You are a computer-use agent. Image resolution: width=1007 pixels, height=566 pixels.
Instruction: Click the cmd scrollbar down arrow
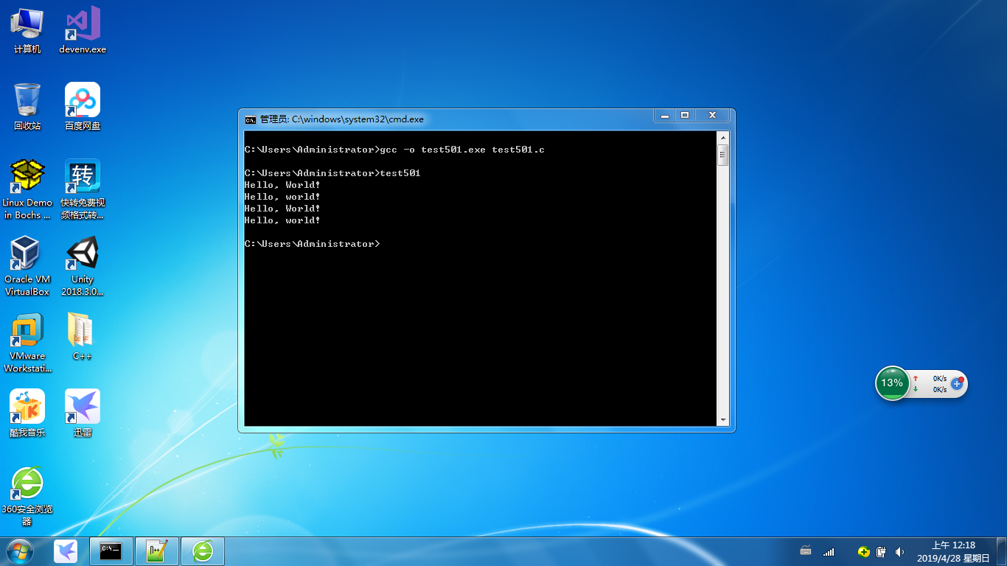[x=723, y=420]
